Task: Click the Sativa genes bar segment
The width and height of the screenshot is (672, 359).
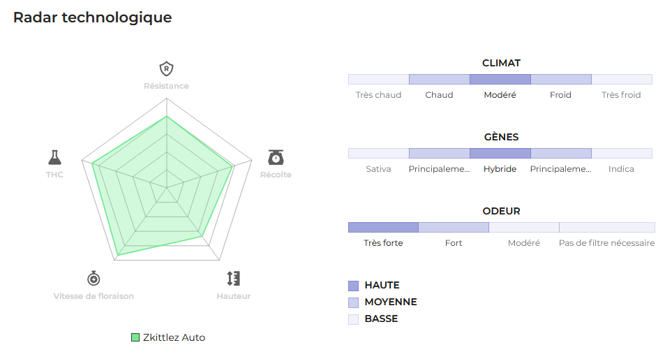Action: (x=378, y=153)
